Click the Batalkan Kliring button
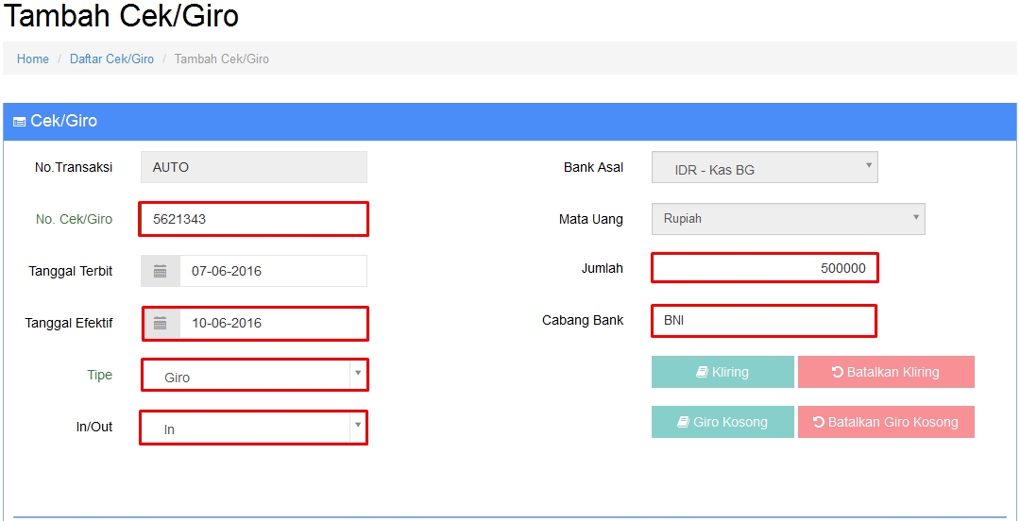This screenshot has width=1020, height=521. click(x=885, y=372)
